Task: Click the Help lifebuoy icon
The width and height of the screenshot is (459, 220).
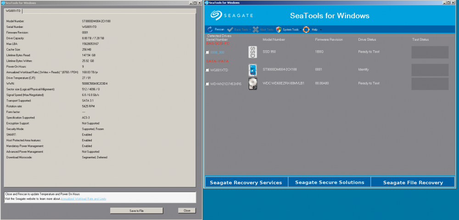Action: [x=306, y=29]
